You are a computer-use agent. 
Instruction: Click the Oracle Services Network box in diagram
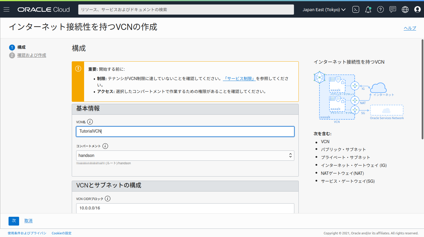(387, 110)
